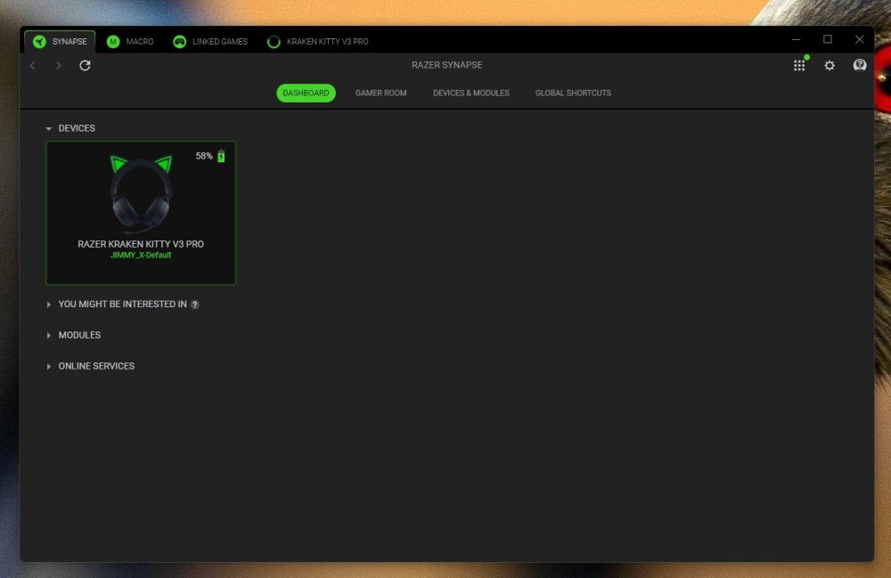Screen dimensions: 891x578
Task: Click the battery charging status icon
Action: 221,157
